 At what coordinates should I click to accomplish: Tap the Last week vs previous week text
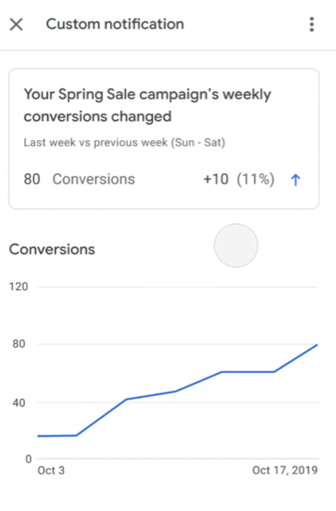124,143
